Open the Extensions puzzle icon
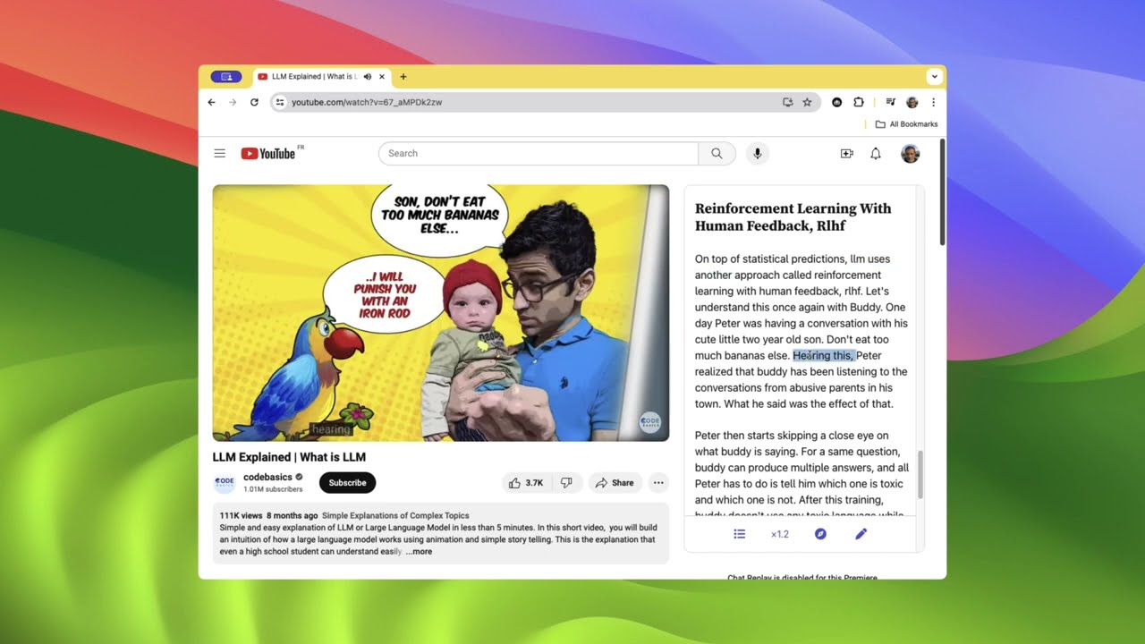 pyautogui.click(x=859, y=102)
